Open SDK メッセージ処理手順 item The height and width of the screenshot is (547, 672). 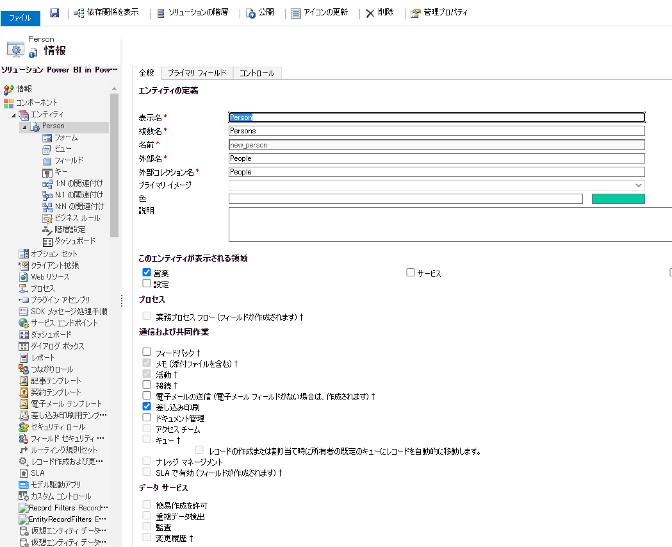click(x=69, y=312)
